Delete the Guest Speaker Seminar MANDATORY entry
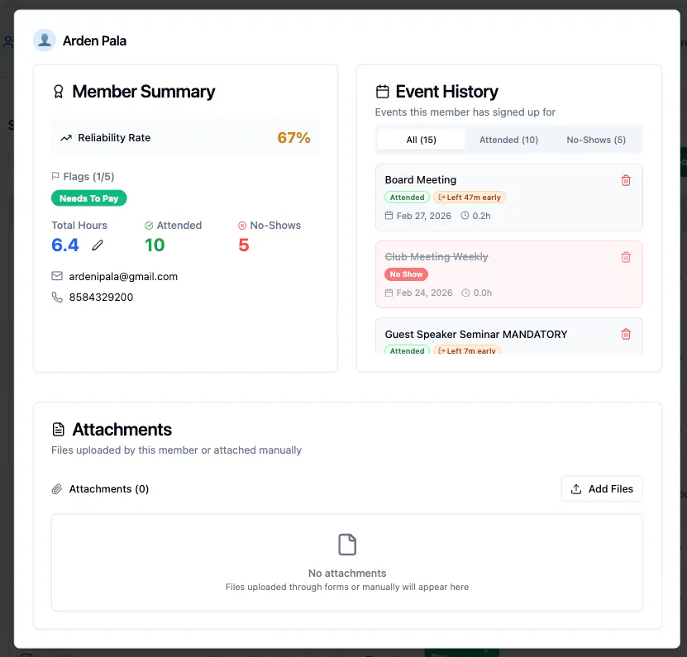This screenshot has height=657, width=687. (x=626, y=334)
